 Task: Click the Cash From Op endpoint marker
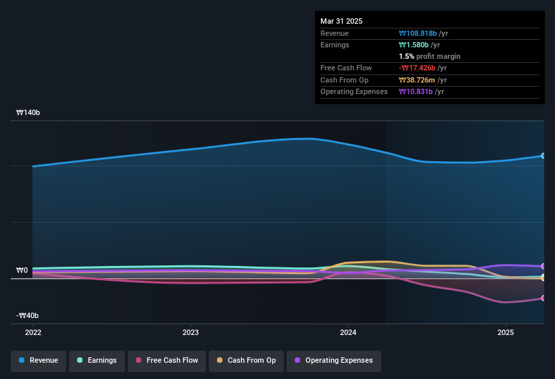coord(544,279)
